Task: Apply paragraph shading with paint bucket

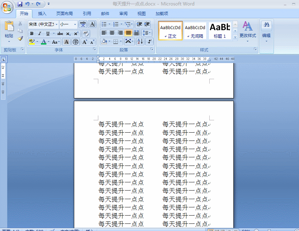Action: (x=104, y=41)
